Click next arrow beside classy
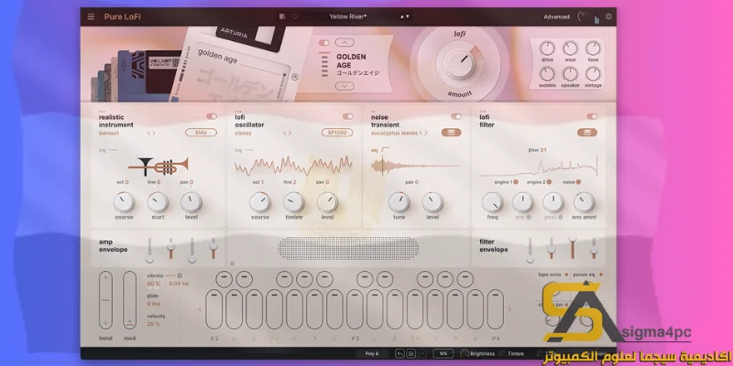The image size is (733, 366). coord(290,133)
